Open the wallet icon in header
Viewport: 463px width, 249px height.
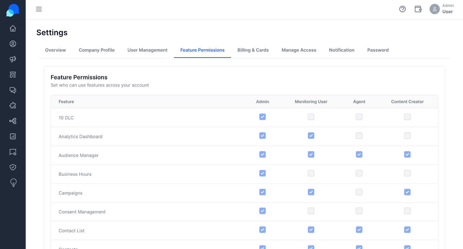[418, 9]
